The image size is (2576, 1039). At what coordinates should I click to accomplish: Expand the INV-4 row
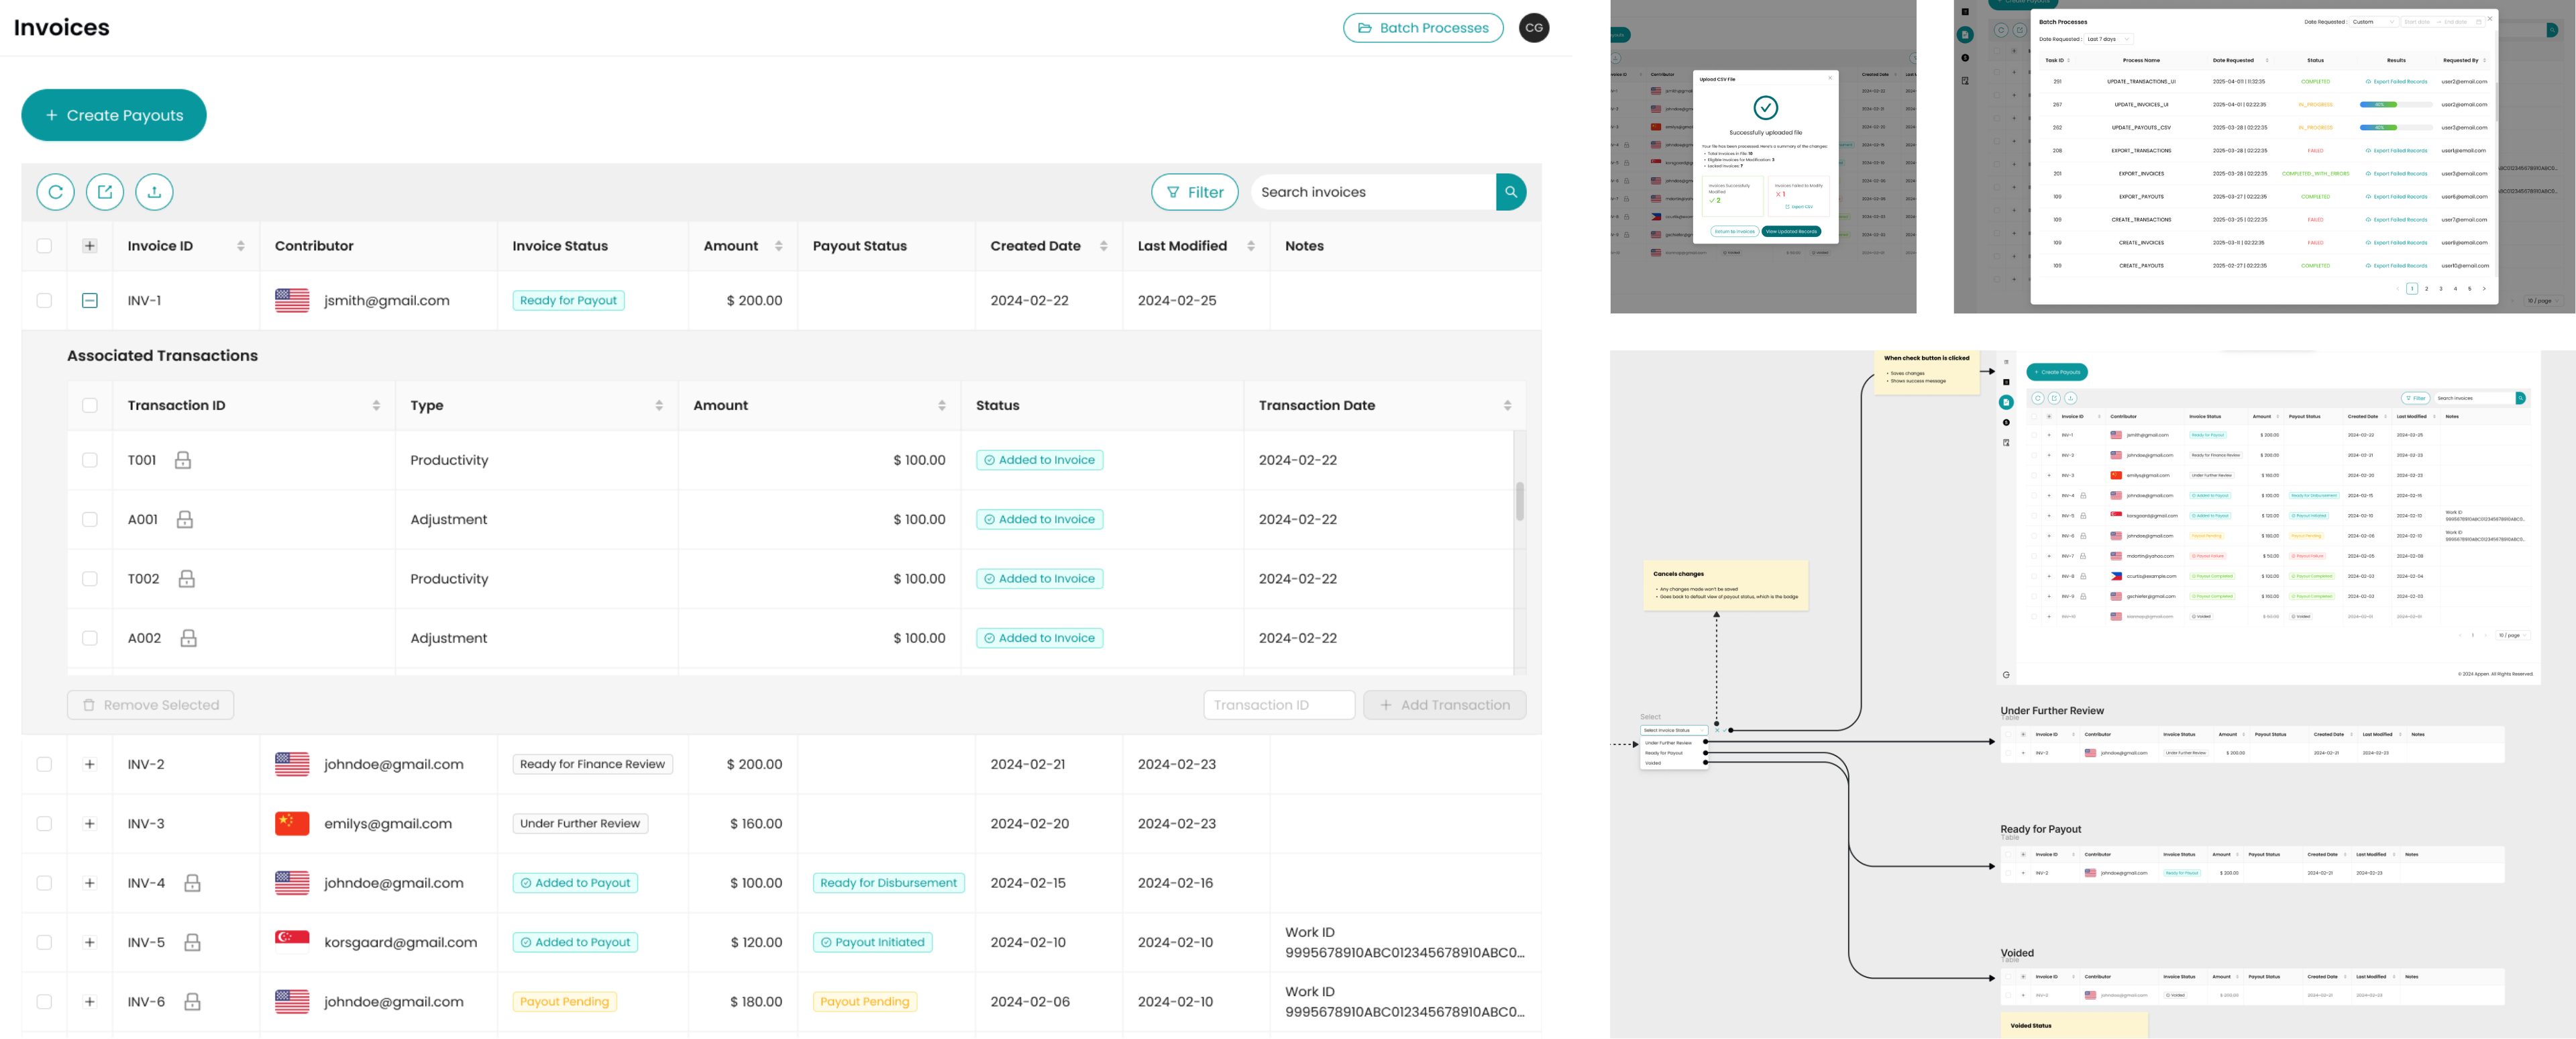[90, 883]
